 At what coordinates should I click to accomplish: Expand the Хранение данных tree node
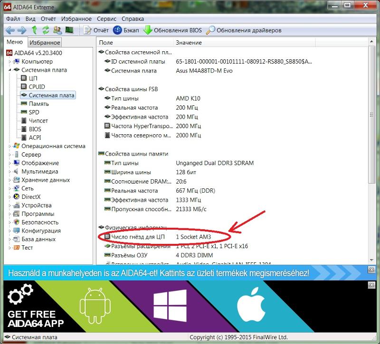[10, 180]
